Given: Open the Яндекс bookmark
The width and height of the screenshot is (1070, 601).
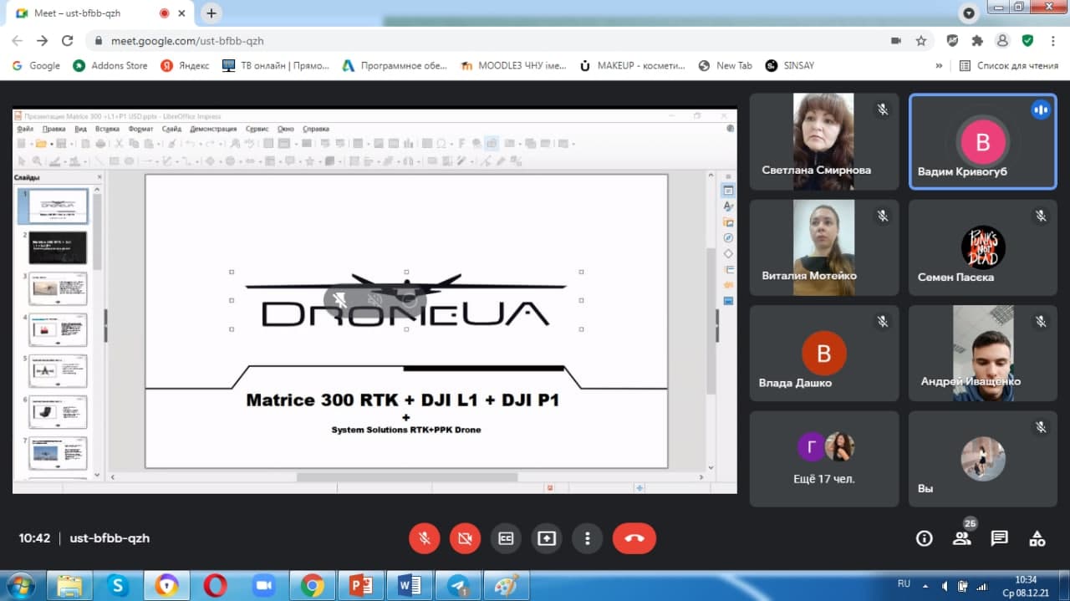Looking at the screenshot, I should coord(185,66).
